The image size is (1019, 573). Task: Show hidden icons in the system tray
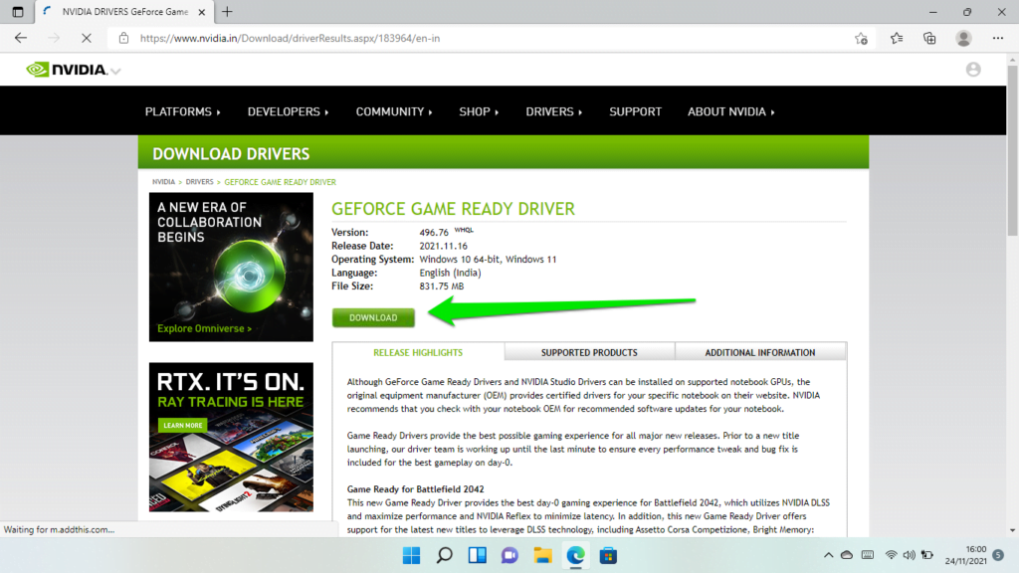coord(829,556)
